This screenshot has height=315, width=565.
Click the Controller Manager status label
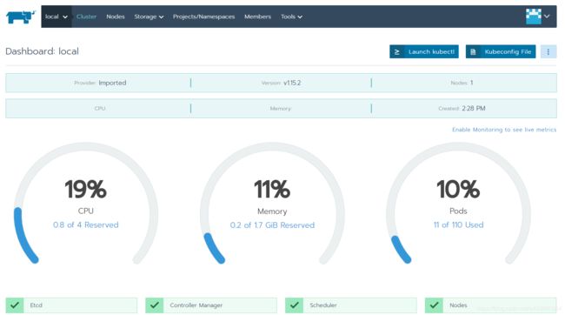click(x=196, y=305)
